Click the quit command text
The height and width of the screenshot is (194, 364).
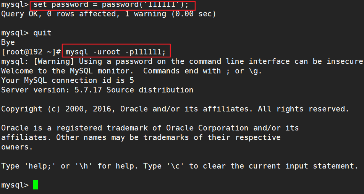(x=42, y=33)
